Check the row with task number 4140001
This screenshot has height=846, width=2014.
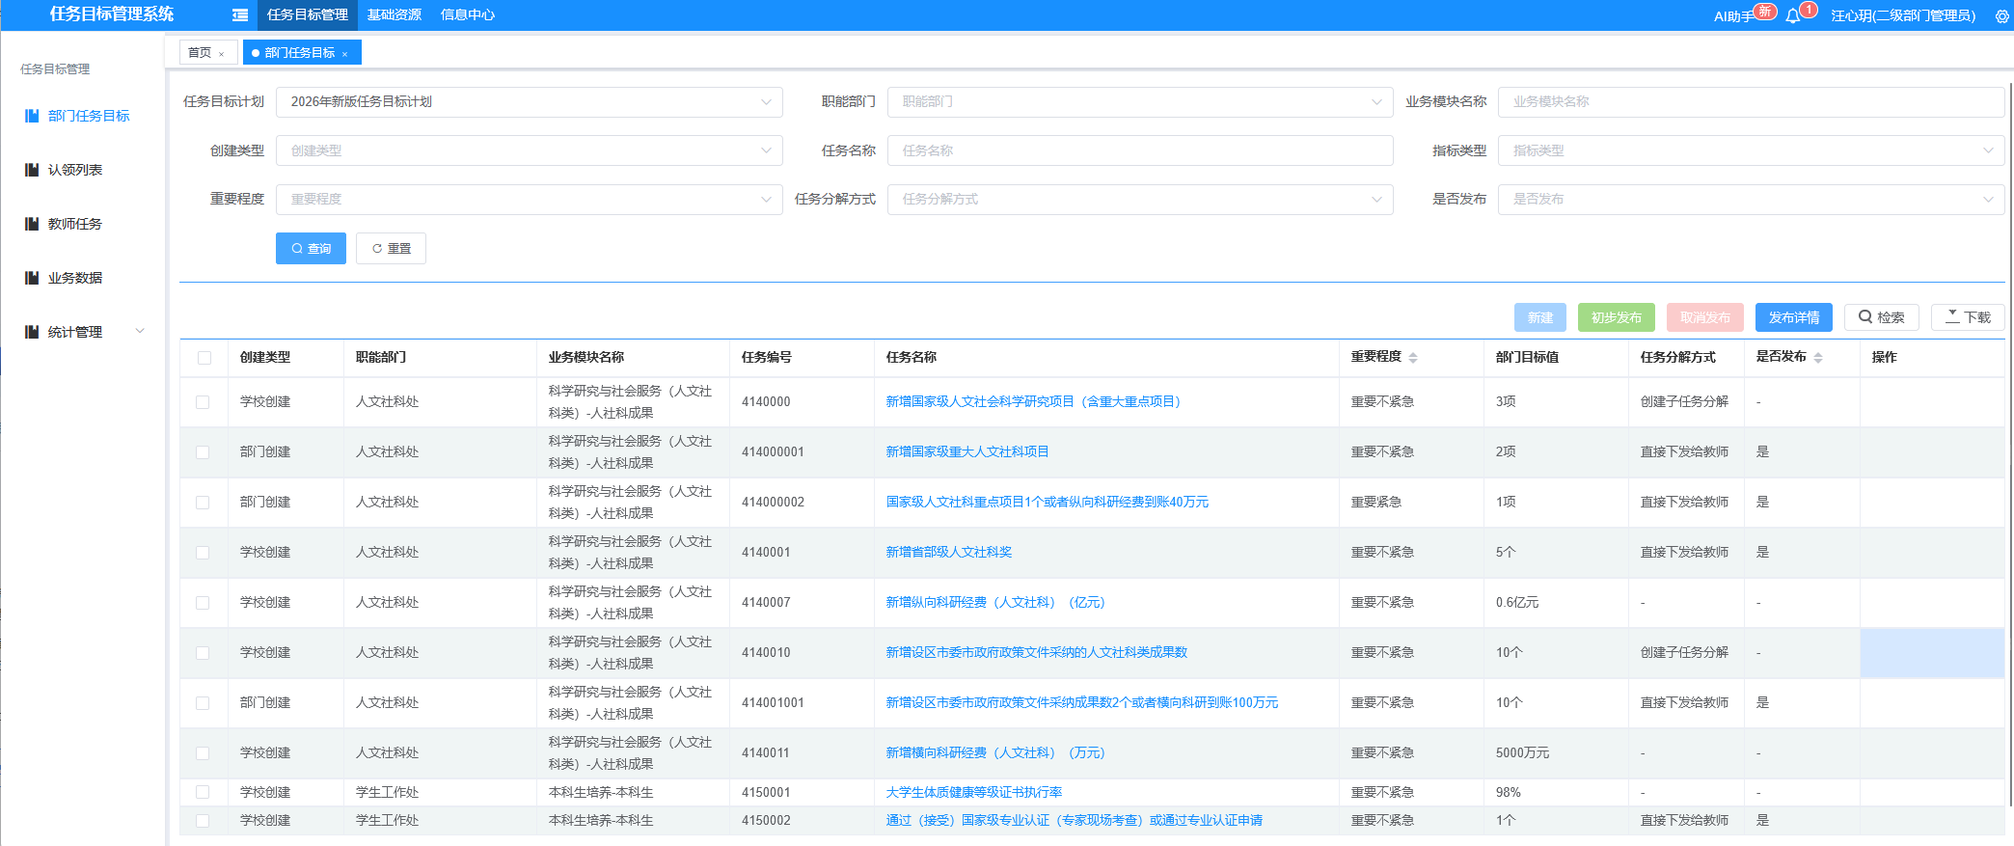[203, 553]
